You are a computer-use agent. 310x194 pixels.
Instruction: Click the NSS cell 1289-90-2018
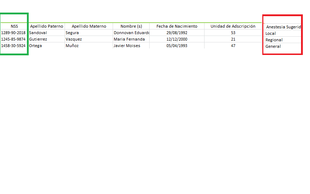[x=14, y=33]
